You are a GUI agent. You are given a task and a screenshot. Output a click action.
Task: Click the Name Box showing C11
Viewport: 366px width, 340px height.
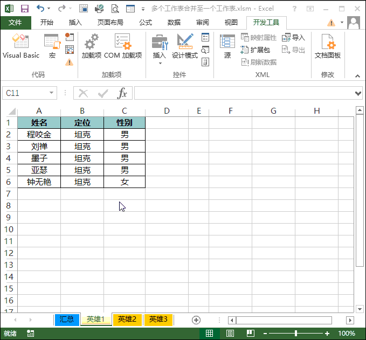tap(26, 93)
